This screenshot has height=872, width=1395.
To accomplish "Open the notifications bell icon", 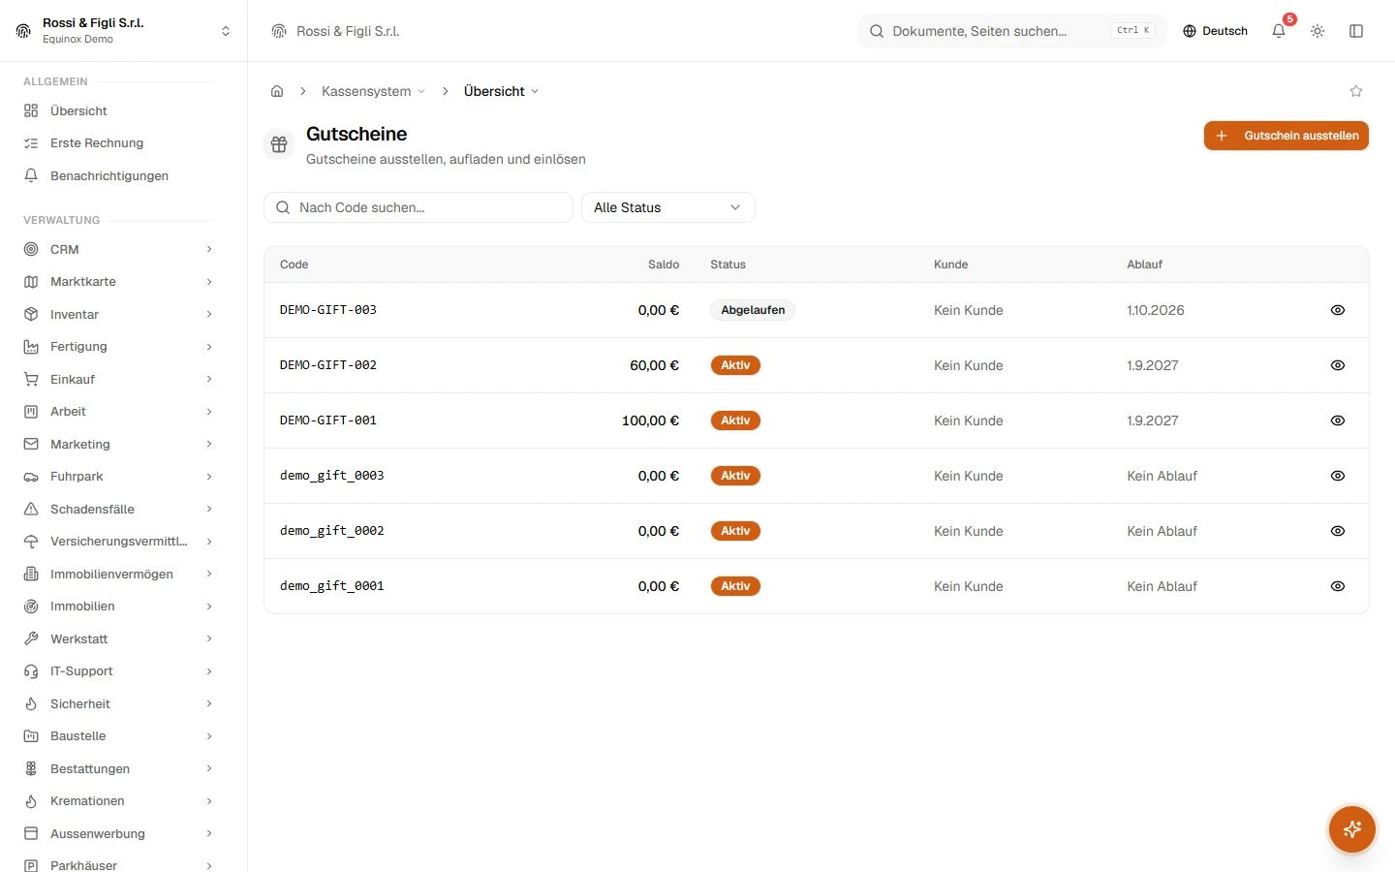I will click(x=1279, y=31).
